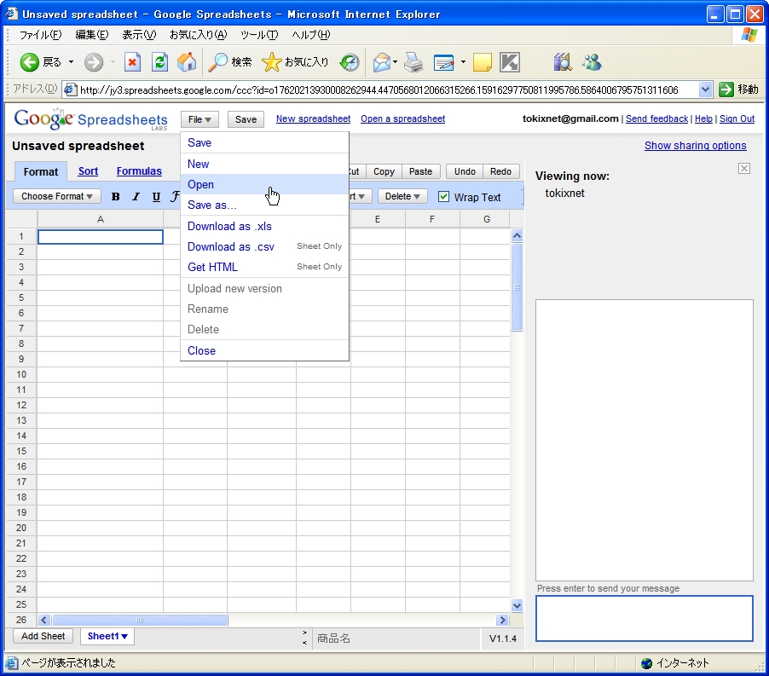The height and width of the screenshot is (676, 769).
Task: Click the green Refresh page icon
Action: (x=160, y=62)
